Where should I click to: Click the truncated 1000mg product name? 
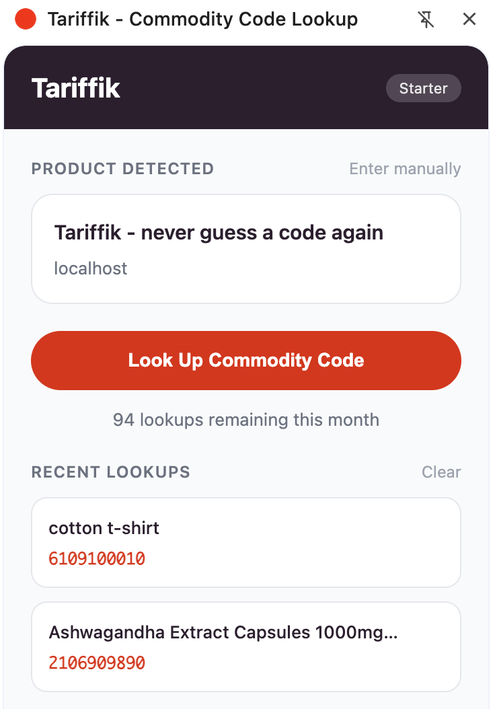click(223, 632)
